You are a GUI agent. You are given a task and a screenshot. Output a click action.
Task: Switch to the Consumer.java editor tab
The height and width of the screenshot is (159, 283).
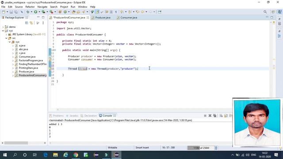pyautogui.click(x=127, y=18)
